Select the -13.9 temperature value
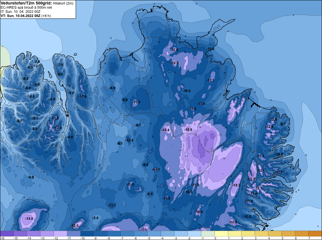 click(188, 130)
